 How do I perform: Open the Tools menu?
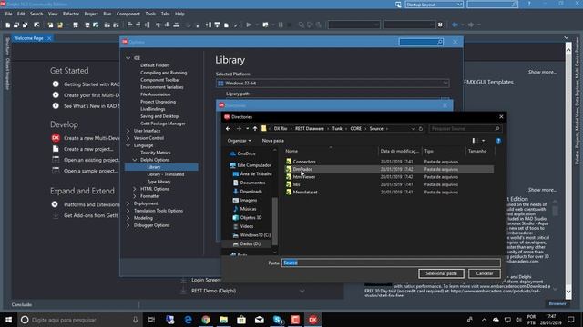coord(150,14)
